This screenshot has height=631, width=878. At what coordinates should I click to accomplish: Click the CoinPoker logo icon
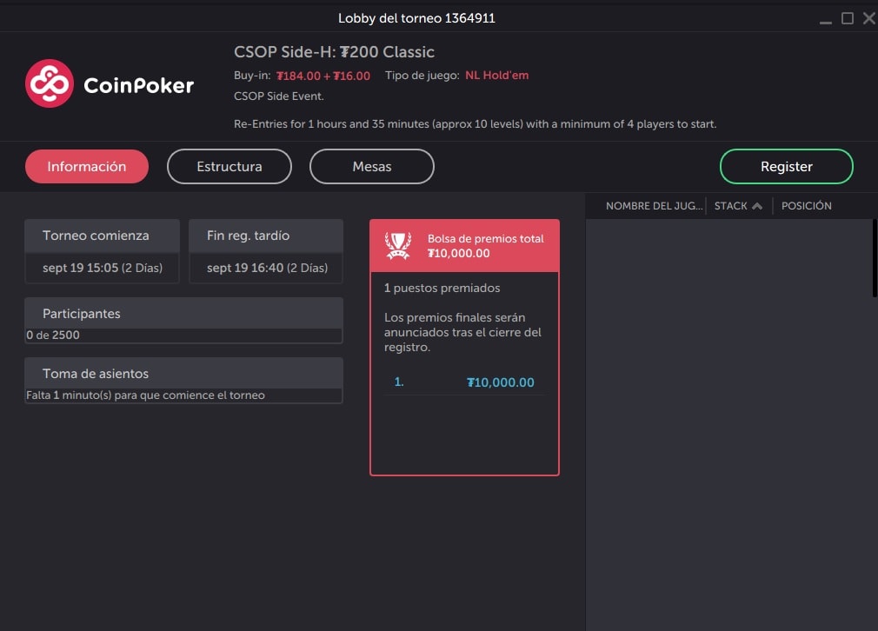50,83
